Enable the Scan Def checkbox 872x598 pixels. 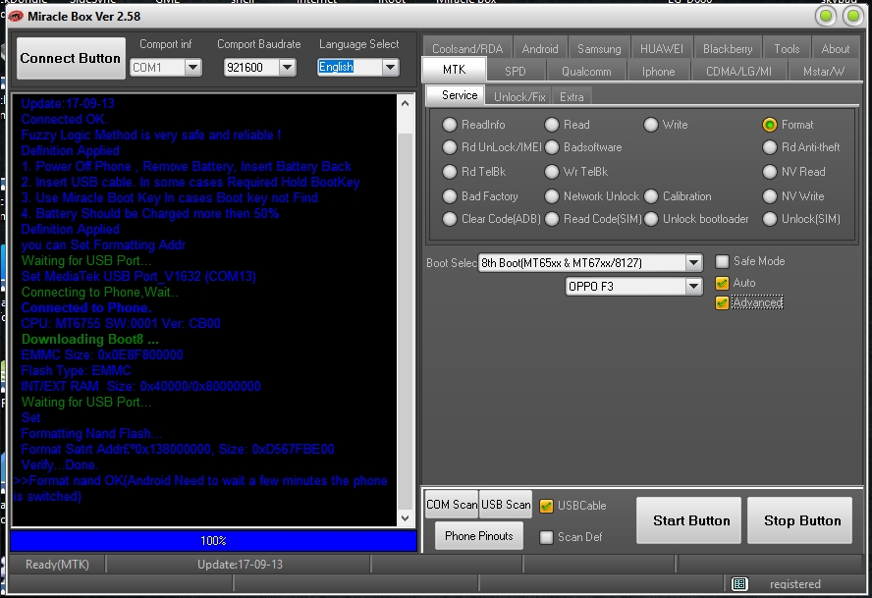547,537
